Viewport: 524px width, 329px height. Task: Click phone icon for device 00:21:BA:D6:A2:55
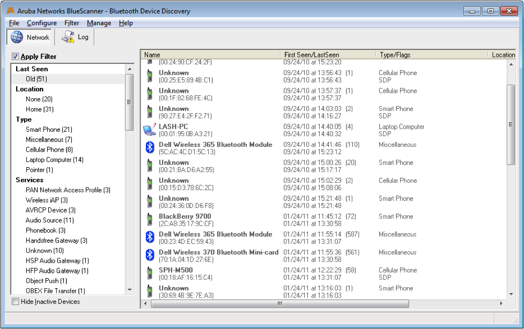(x=150, y=166)
